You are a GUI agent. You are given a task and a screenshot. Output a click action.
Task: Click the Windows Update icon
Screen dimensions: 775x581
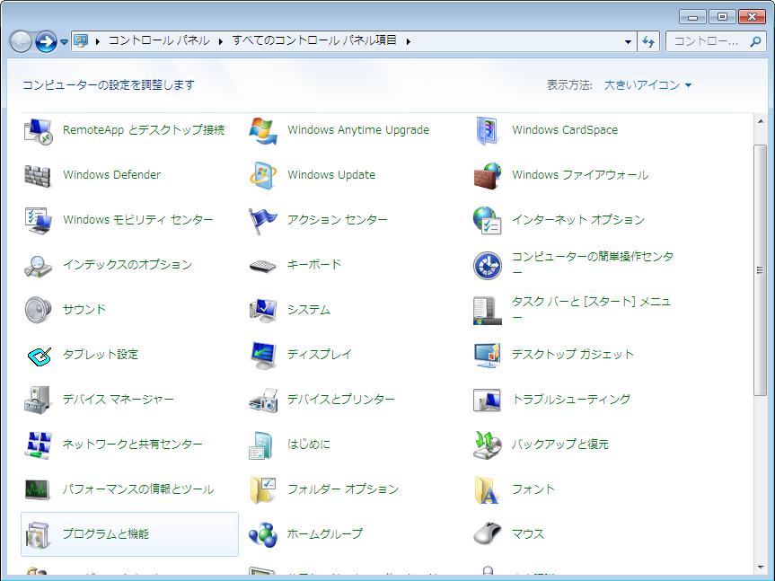[263, 175]
